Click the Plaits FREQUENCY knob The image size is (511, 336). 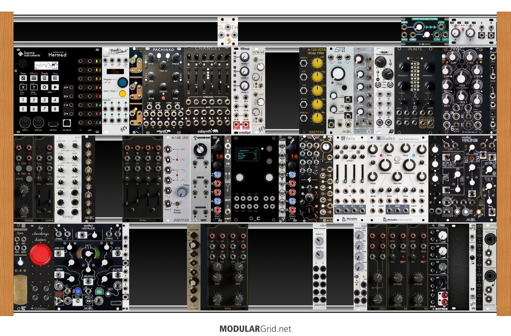[403, 66]
